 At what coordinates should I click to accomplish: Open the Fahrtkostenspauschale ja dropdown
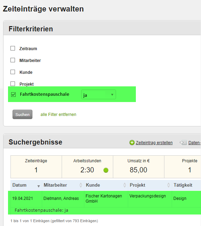99,95
